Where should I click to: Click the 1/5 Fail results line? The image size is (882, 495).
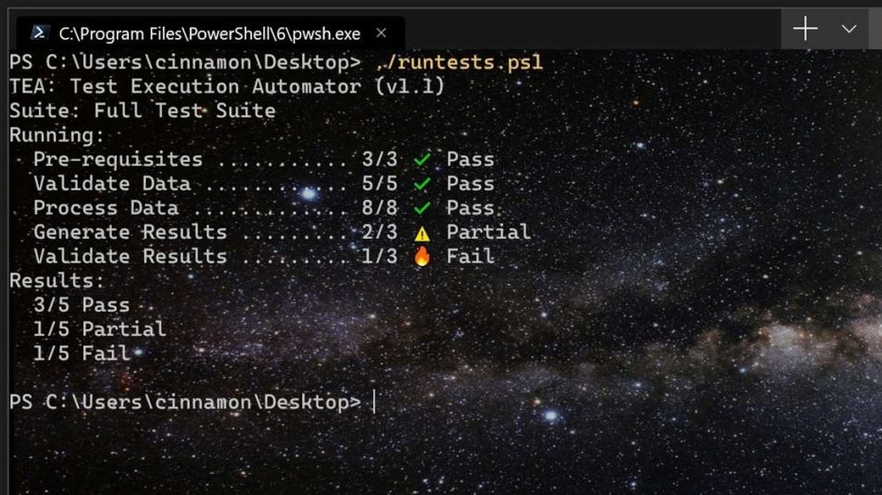point(82,353)
